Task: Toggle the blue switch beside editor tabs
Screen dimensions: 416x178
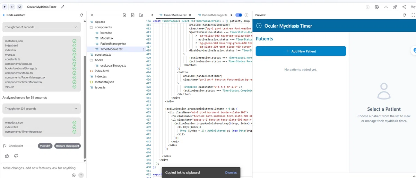Action: tap(239, 15)
